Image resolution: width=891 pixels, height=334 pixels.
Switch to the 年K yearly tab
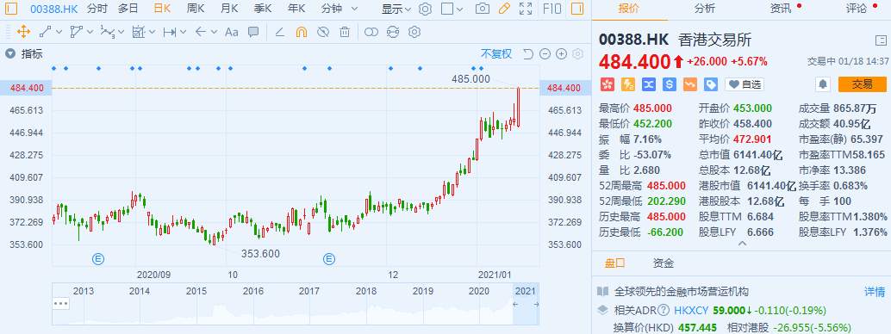(x=296, y=9)
